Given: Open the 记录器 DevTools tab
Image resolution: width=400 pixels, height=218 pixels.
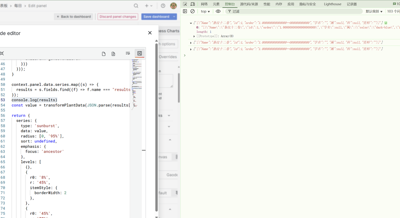Looking at the screenshot, I should 352,4.
